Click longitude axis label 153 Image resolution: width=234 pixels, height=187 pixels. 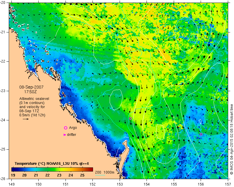tap(120, 184)
